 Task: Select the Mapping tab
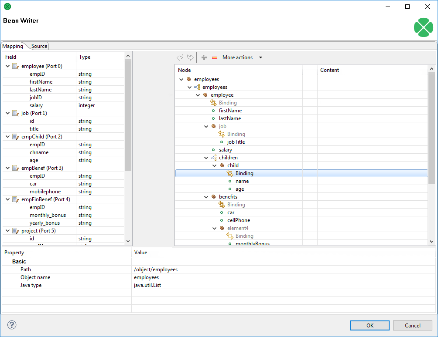(13, 45)
